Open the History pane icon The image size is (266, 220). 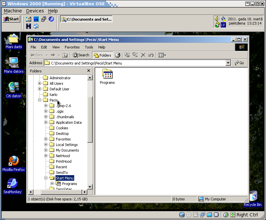(118, 55)
